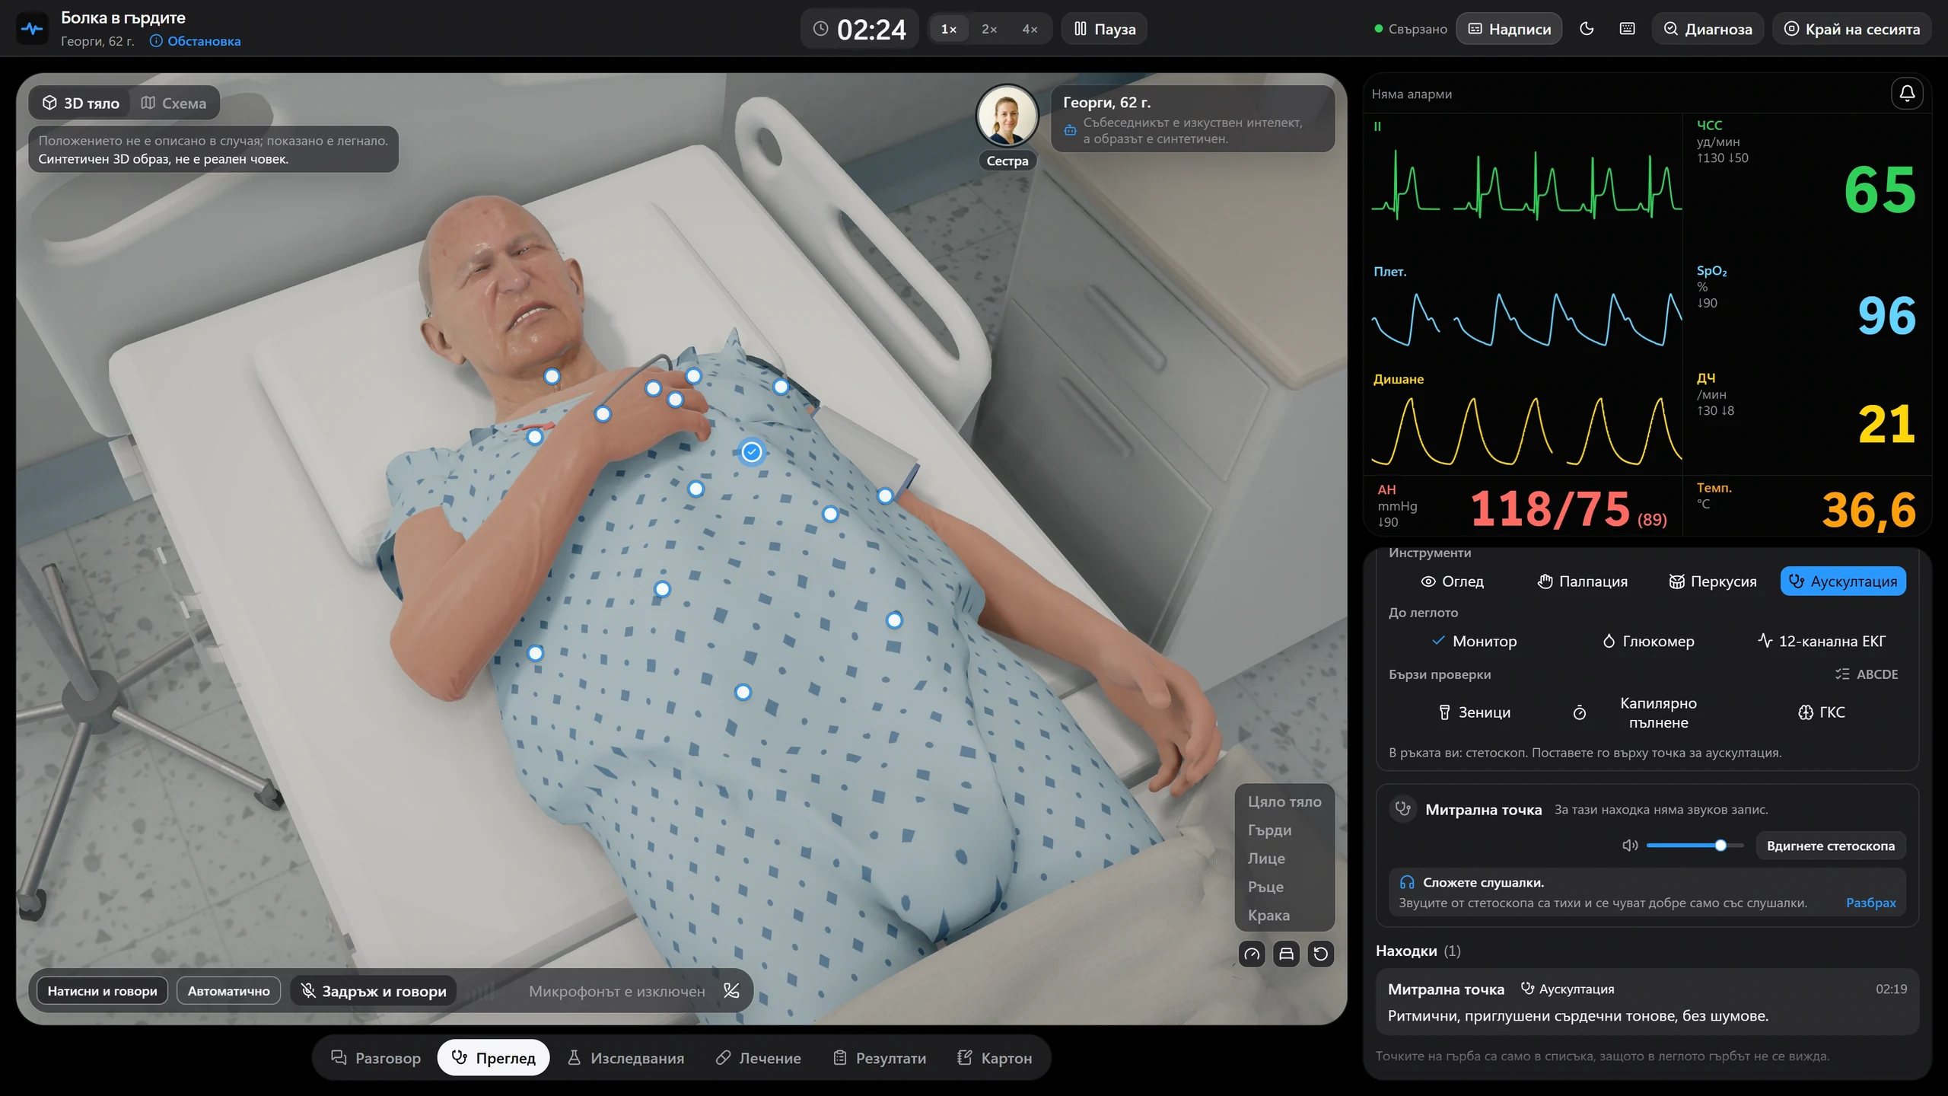The image size is (1948, 1096).
Task: Click the gauge icon below body regions
Action: click(x=1252, y=954)
